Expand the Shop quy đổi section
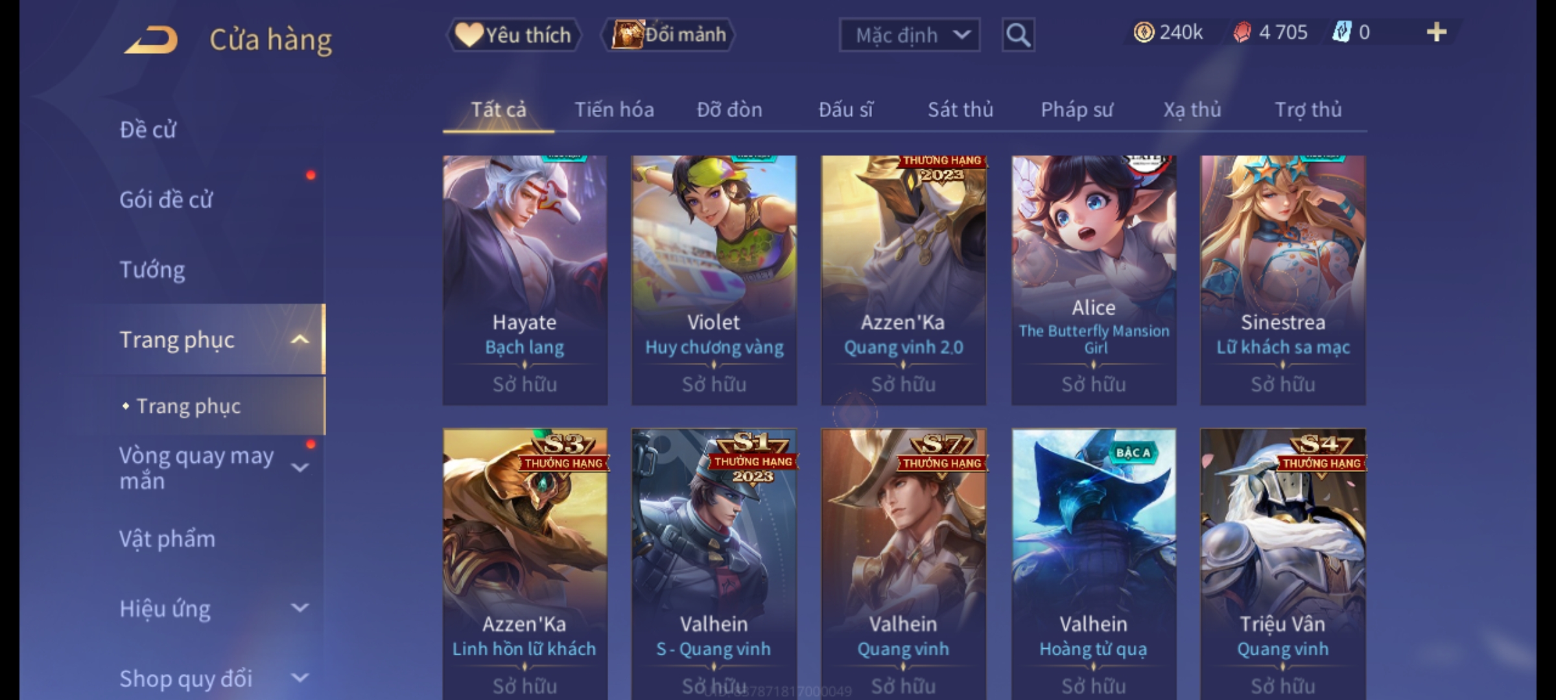 click(300, 678)
